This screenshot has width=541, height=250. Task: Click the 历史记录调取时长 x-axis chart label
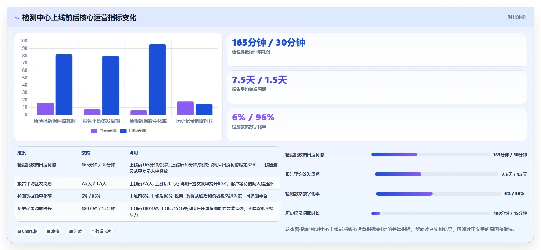[195, 121]
